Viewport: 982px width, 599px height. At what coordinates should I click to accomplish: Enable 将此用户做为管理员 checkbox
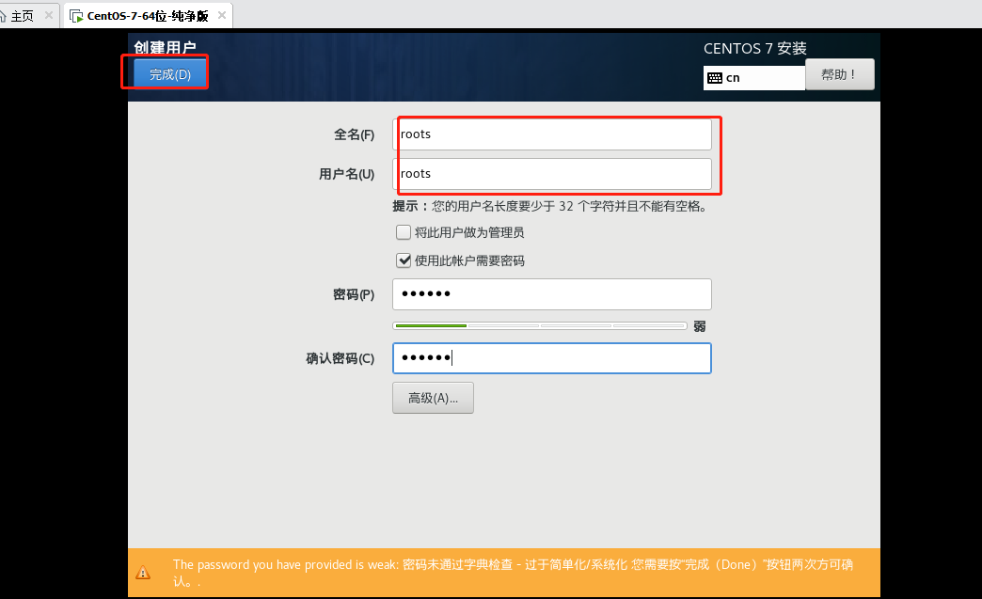pyautogui.click(x=404, y=232)
